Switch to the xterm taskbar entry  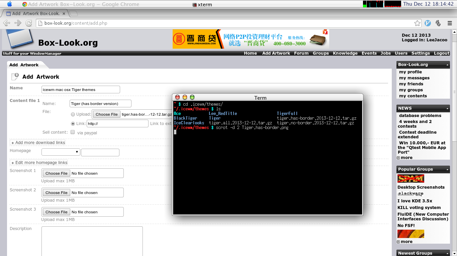[x=202, y=5]
